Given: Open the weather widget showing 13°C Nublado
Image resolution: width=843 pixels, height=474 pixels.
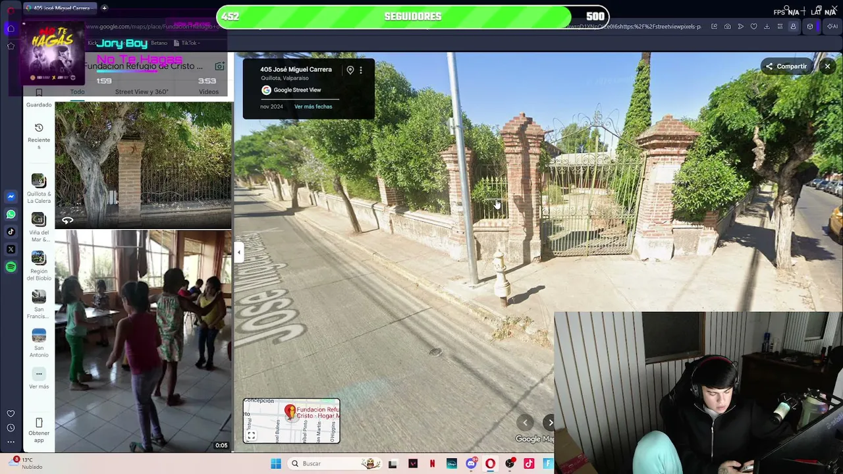Looking at the screenshot, I should (x=26, y=463).
